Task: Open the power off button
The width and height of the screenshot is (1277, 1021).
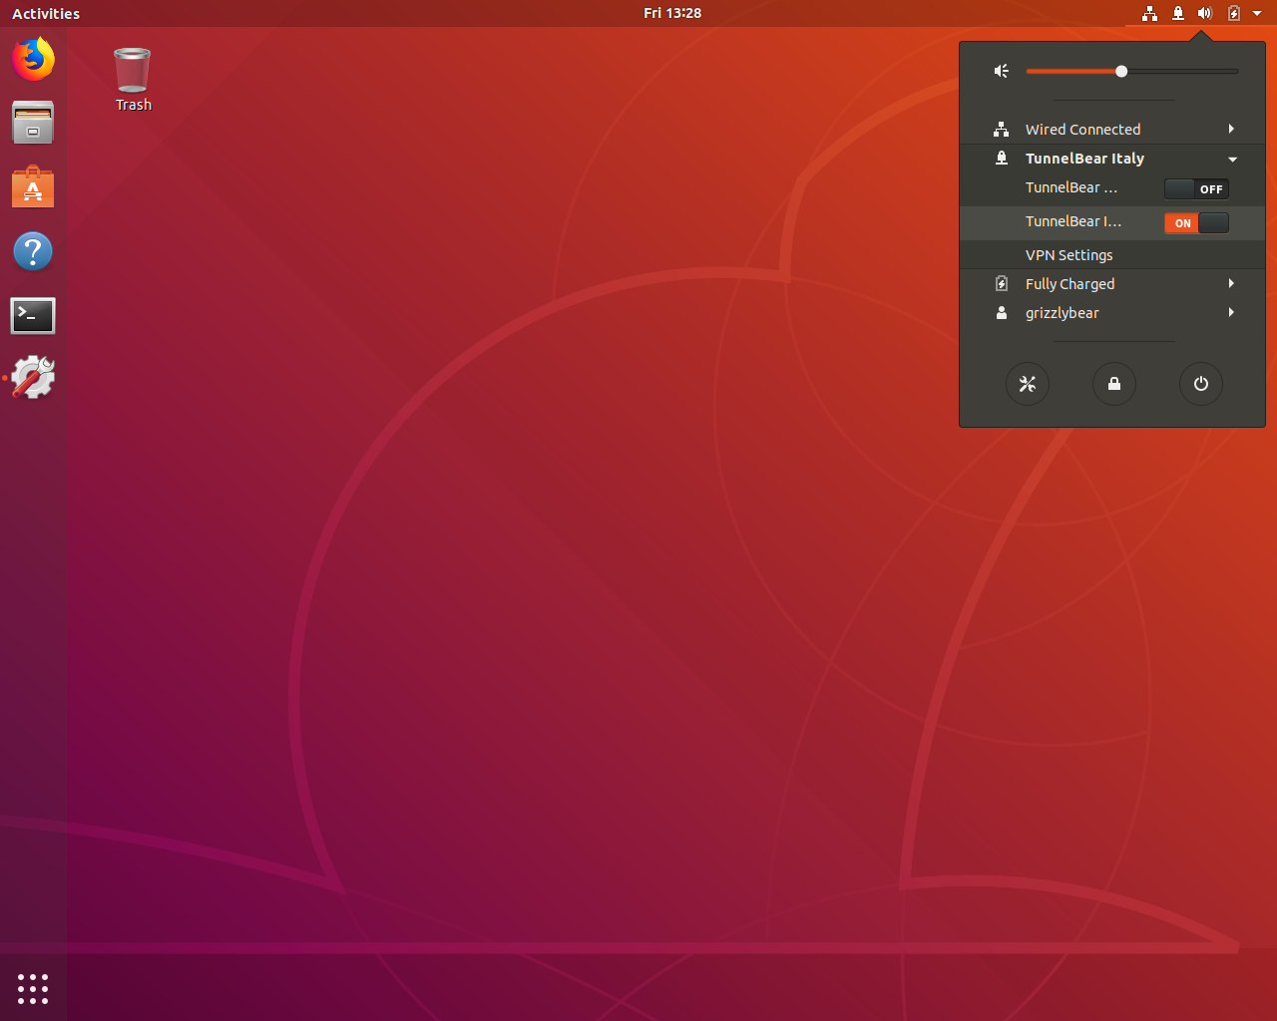Action: [x=1201, y=384]
